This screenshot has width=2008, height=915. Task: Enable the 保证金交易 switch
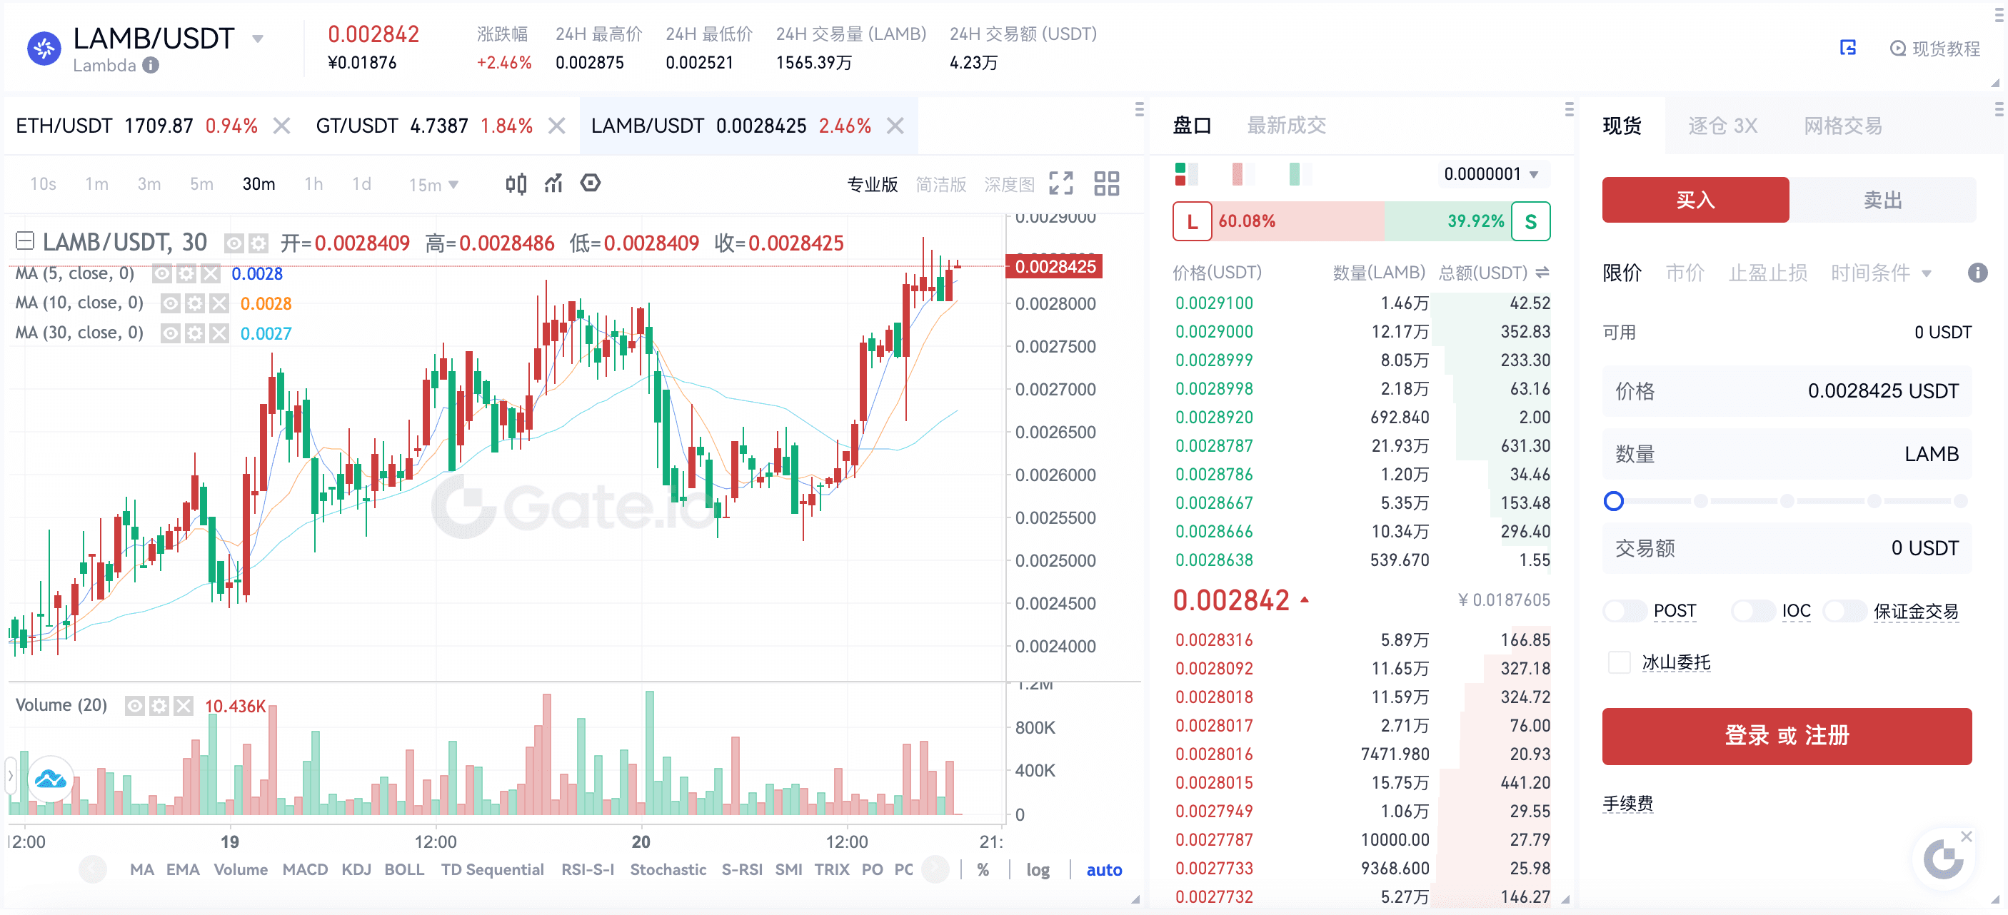pos(1844,611)
